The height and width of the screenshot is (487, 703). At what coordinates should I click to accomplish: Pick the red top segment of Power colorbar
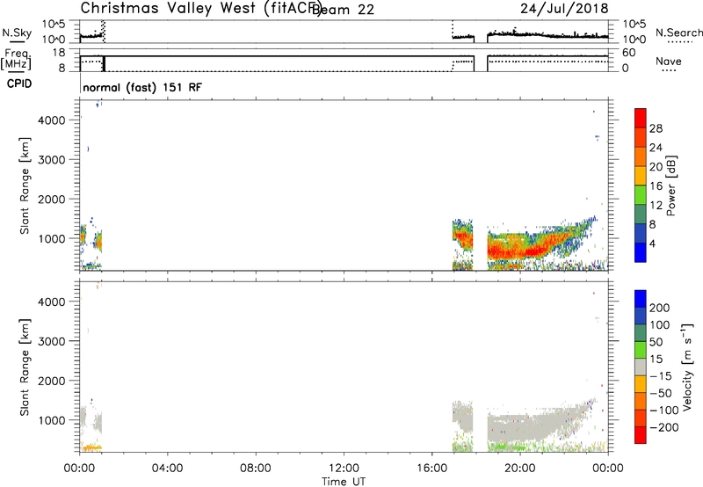[641, 118]
